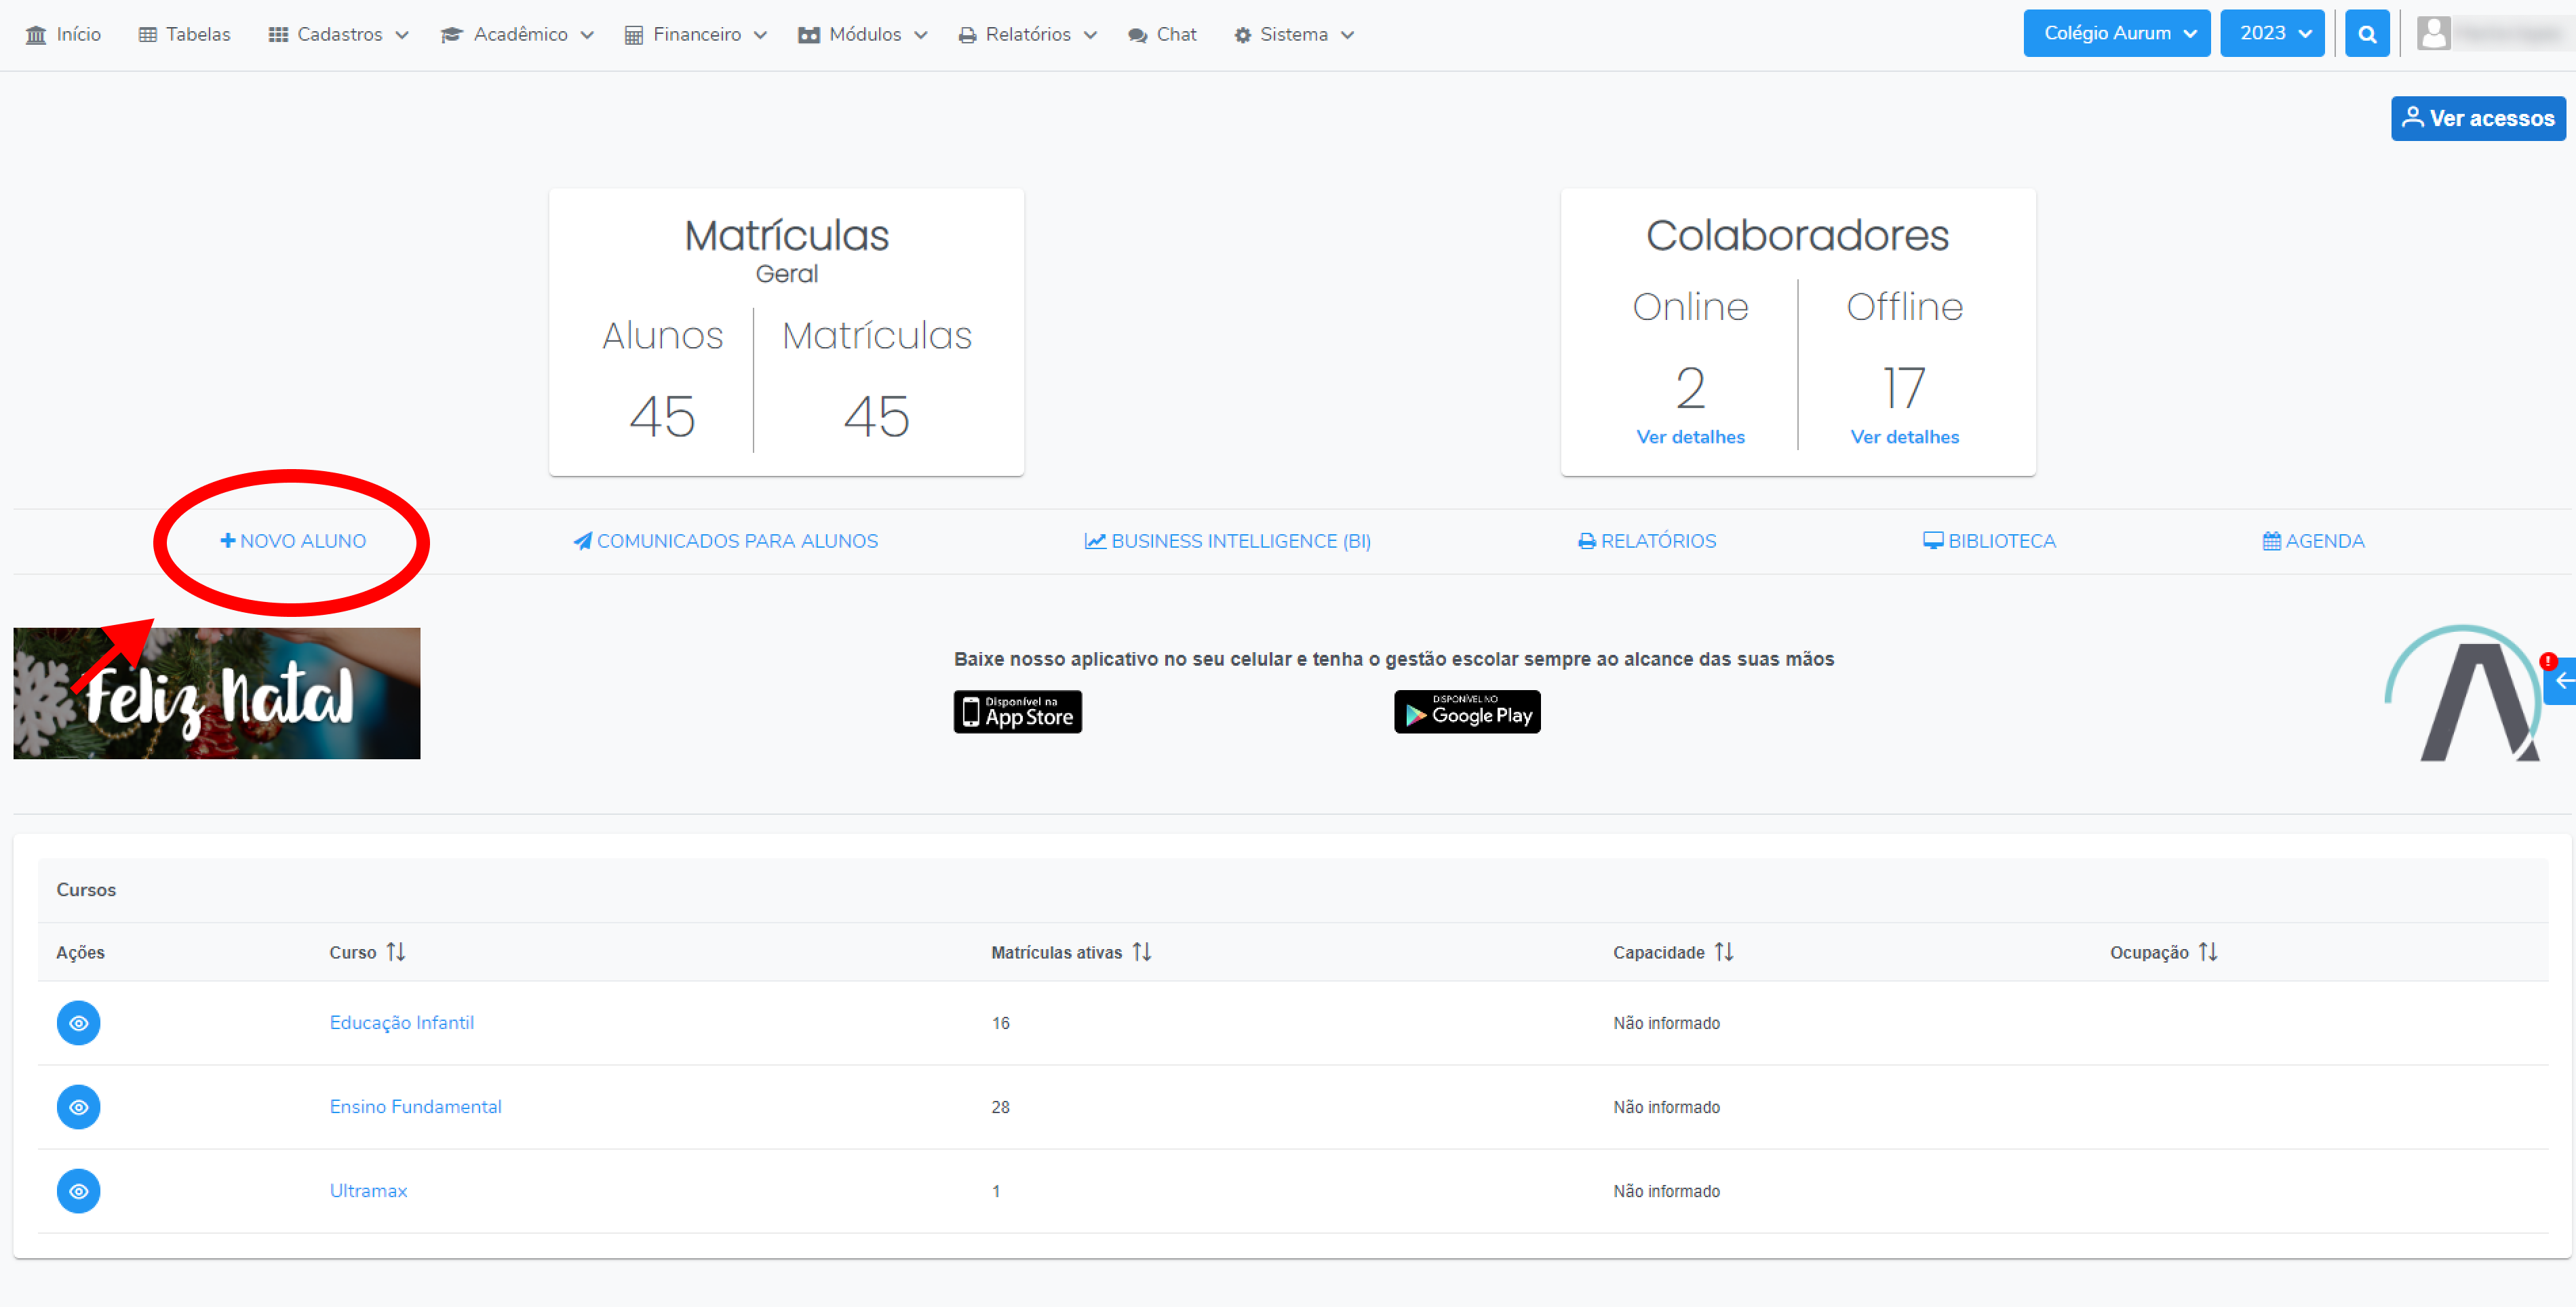Open Ver detalhes under Online collaborators
Image resolution: width=2576 pixels, height=1307 pixels.
[1690, 437]
